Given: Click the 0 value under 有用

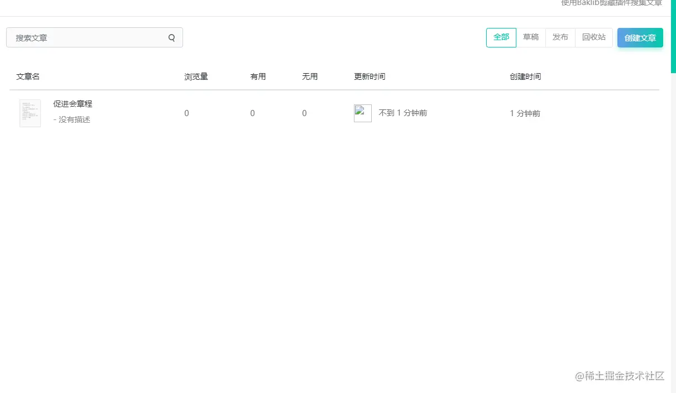Looking at the screenshot, I should [x=252, y=113].
